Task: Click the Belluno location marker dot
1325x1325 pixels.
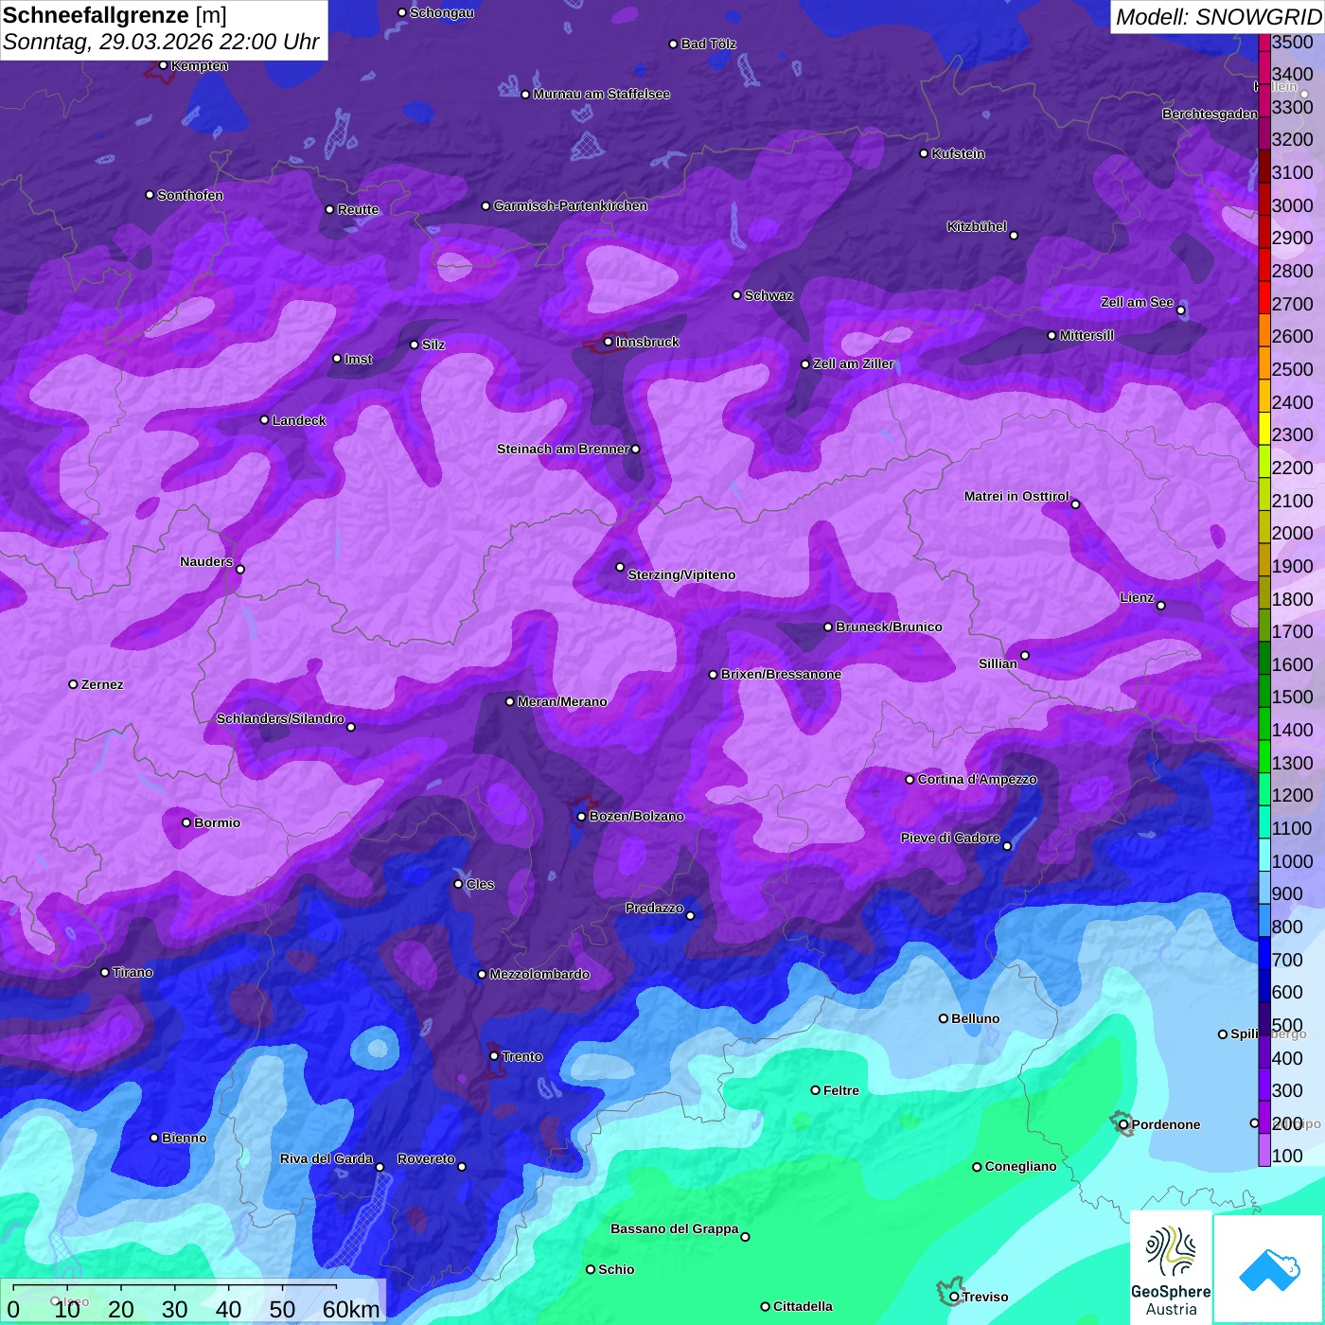Action: (x=943, y=1018)
